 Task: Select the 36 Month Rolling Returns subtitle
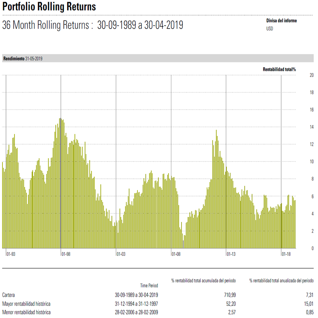click(x=93, y=25)
